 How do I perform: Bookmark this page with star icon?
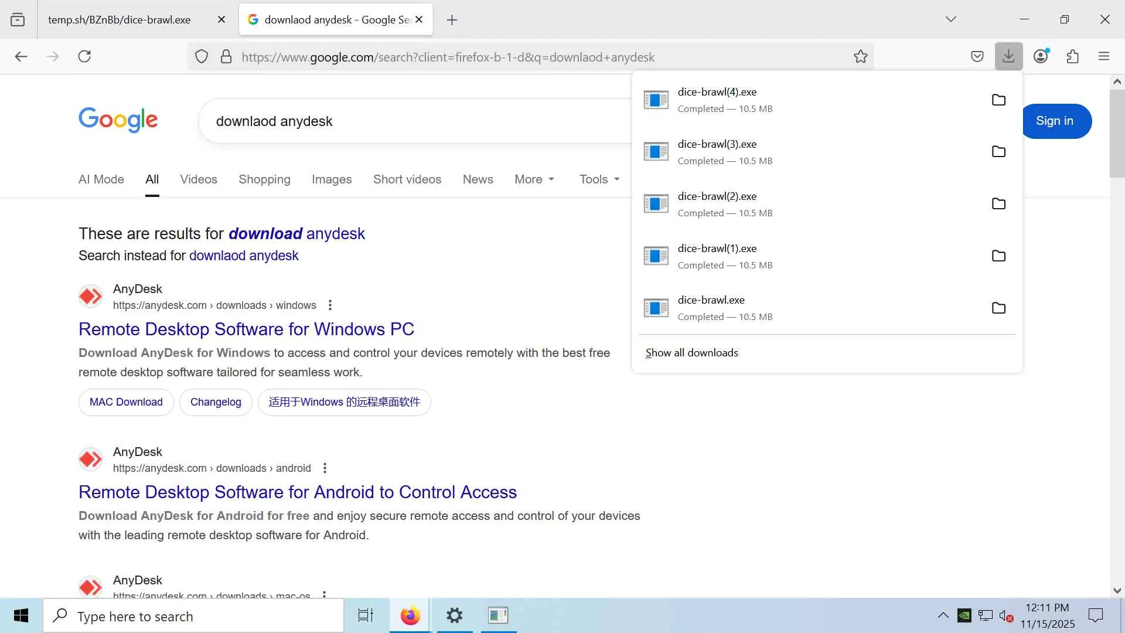click(860, 57)
